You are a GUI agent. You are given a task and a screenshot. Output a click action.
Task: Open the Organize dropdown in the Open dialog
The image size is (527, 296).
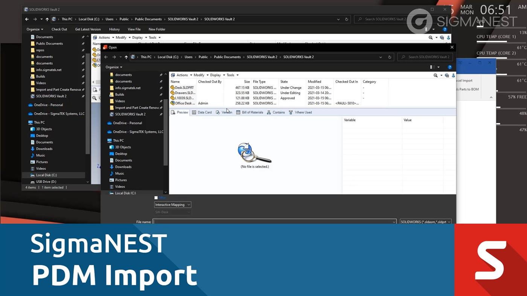(114, 67)
